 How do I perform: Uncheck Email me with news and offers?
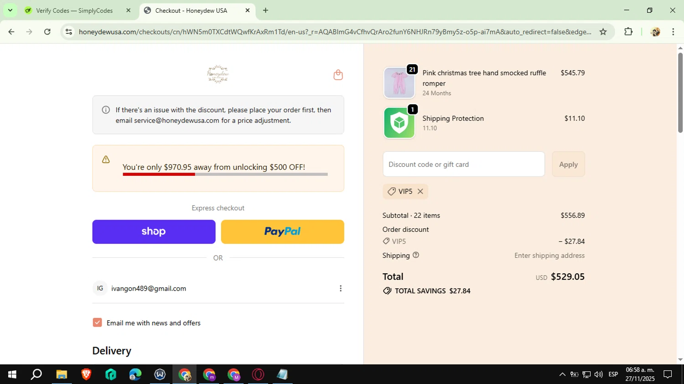tap(97, 323)
